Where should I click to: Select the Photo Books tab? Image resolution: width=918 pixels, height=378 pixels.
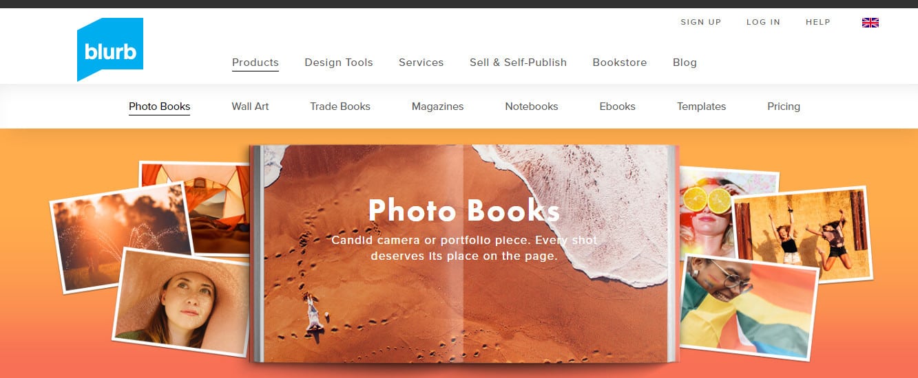160,107
